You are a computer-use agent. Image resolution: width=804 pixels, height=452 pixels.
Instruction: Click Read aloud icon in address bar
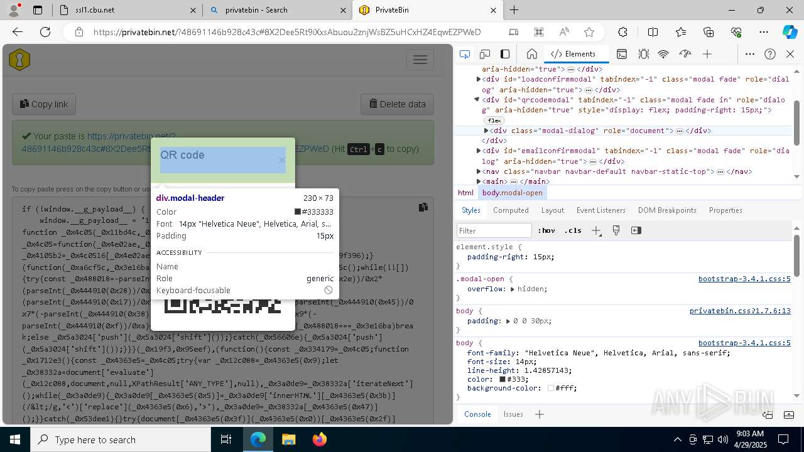[x=563, y=32]
